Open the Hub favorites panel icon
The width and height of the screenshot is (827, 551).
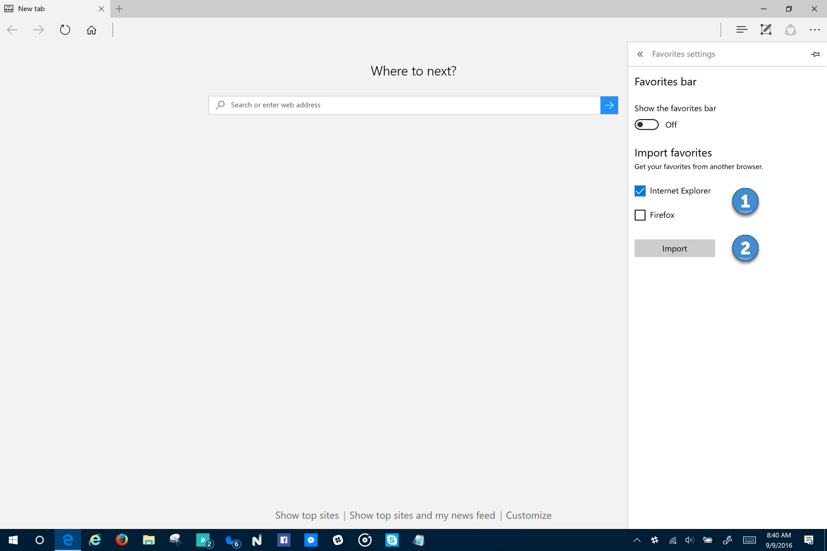(x=742, y=30)
